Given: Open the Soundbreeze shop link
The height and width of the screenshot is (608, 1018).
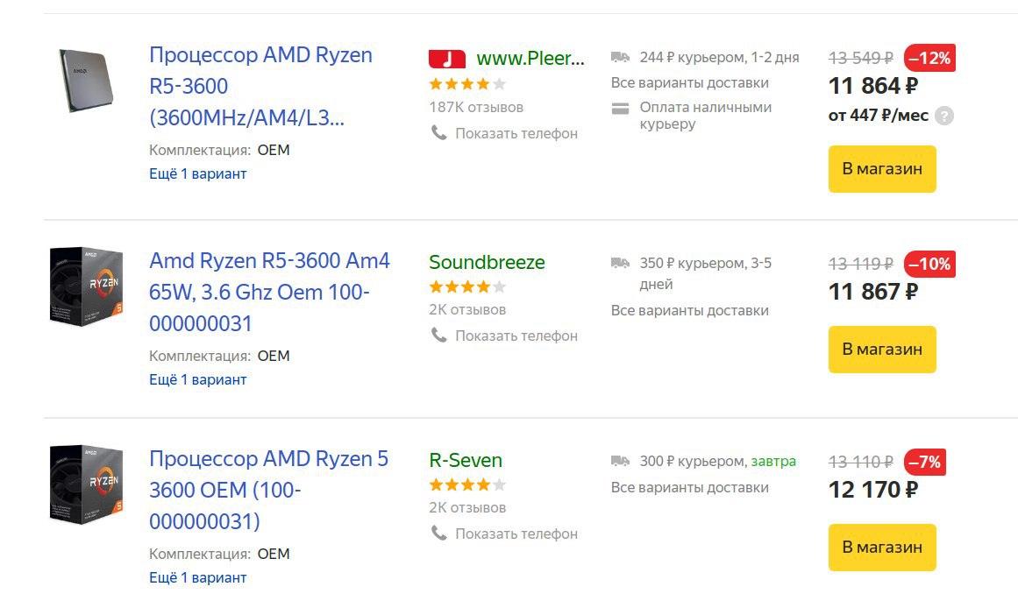Looking at the screenshot, I should 487,262.
